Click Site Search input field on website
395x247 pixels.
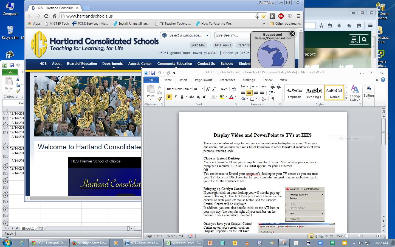click(233, 35)
